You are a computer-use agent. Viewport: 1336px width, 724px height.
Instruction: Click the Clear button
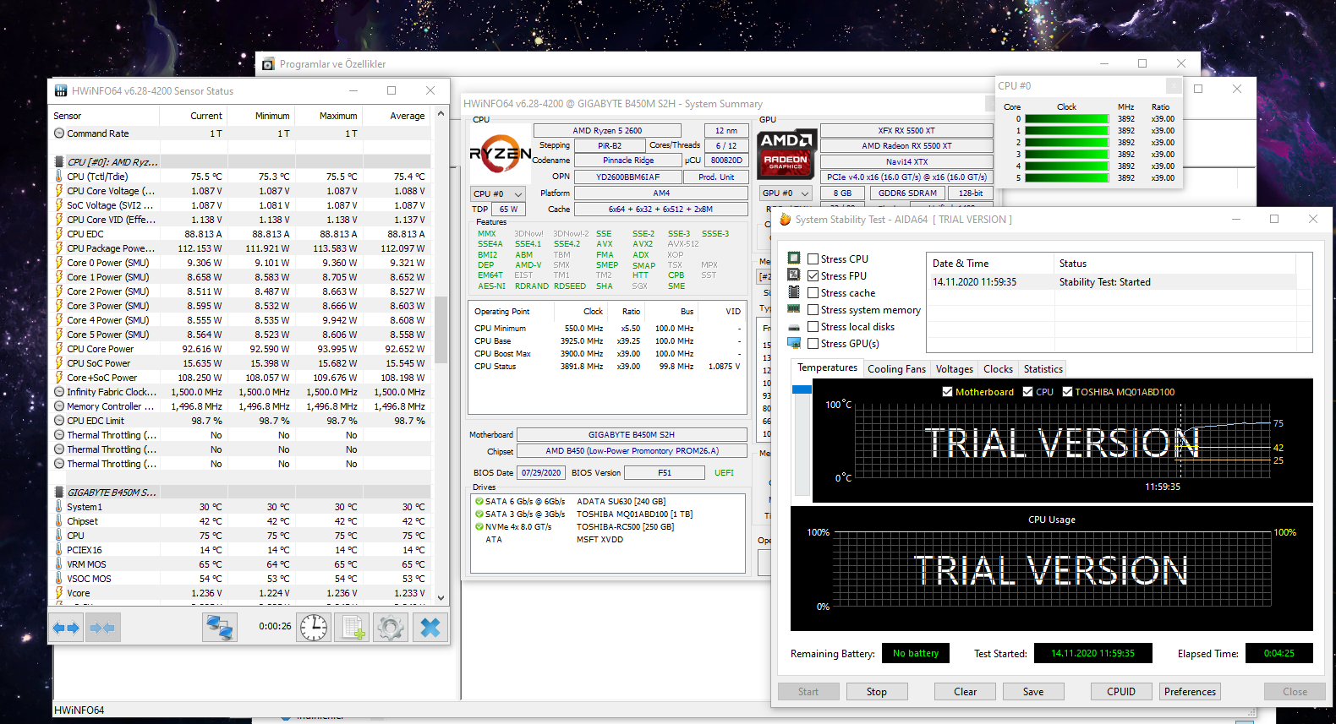click(x=965, y=692)
